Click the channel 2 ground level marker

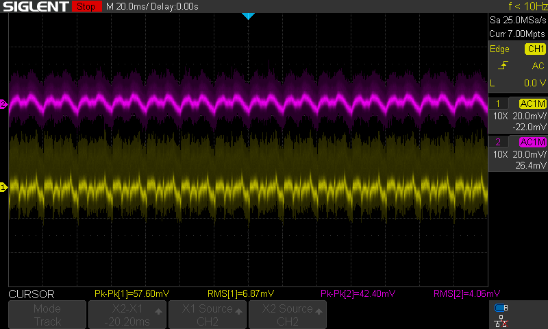tap(3, 104)
